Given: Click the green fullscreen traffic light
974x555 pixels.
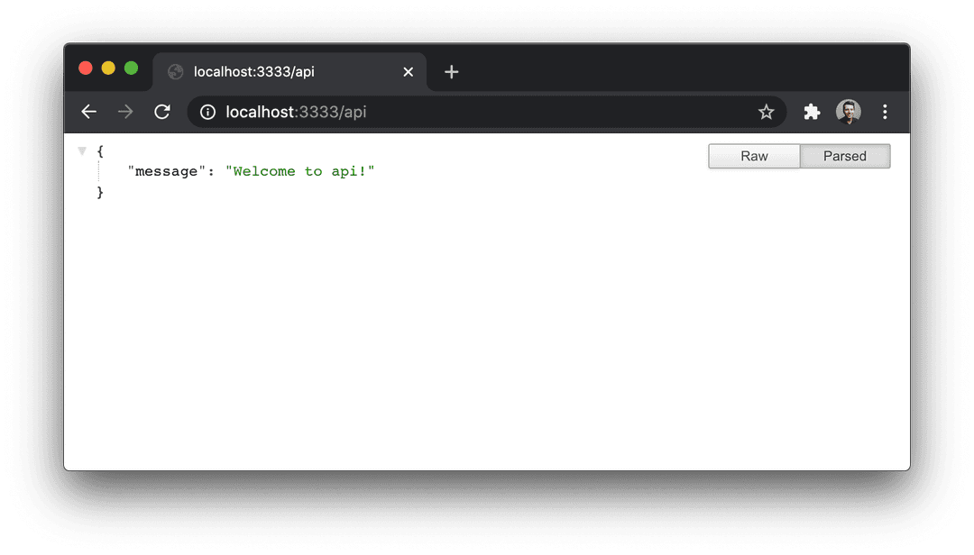Looking at the screenshot, I should (x=132, y=68).
